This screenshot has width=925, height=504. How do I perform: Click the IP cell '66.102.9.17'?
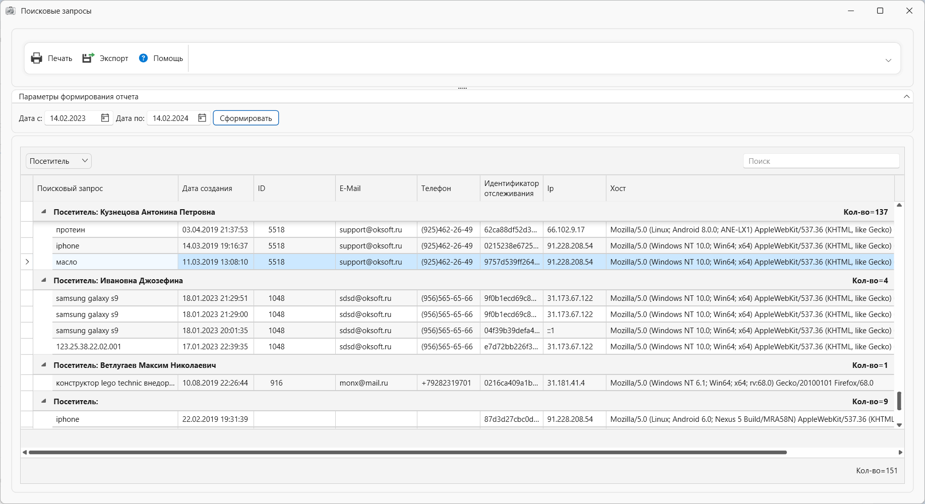pyautogui.click(x=575, y=230)
